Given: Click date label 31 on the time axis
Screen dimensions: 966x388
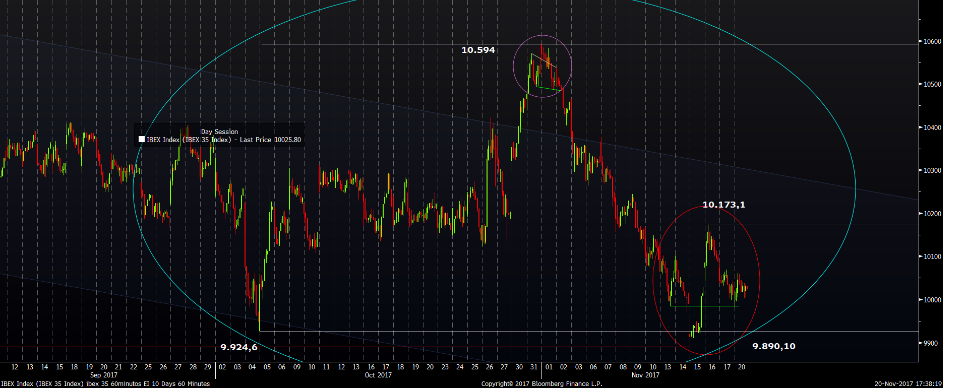Looking at the screenshot, I should (x=534, y=367).
